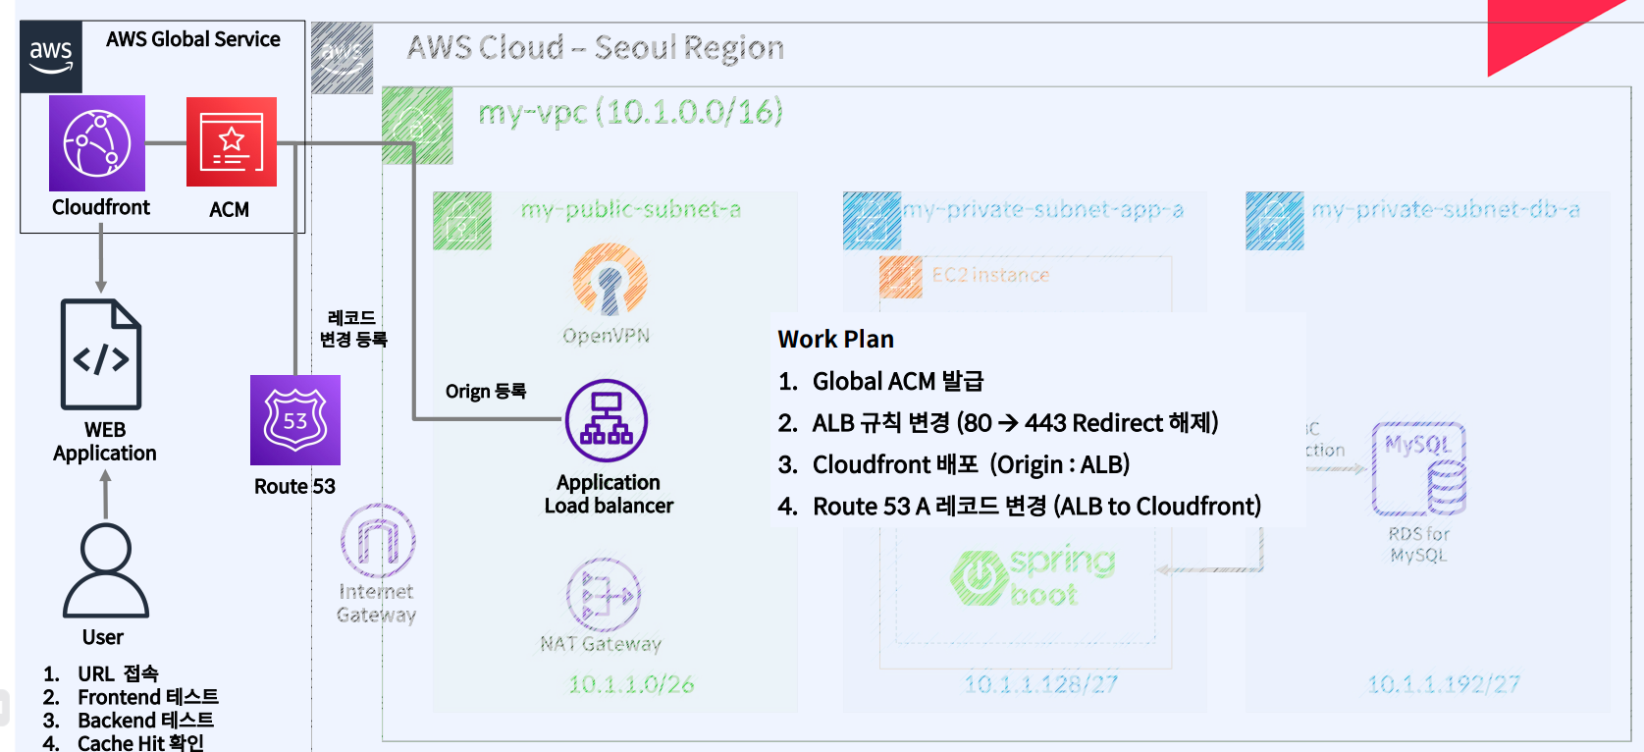1644x752 pixels.
Task: Click the green my-public-subnet-a lock icon
Action: tap(462, 221)
